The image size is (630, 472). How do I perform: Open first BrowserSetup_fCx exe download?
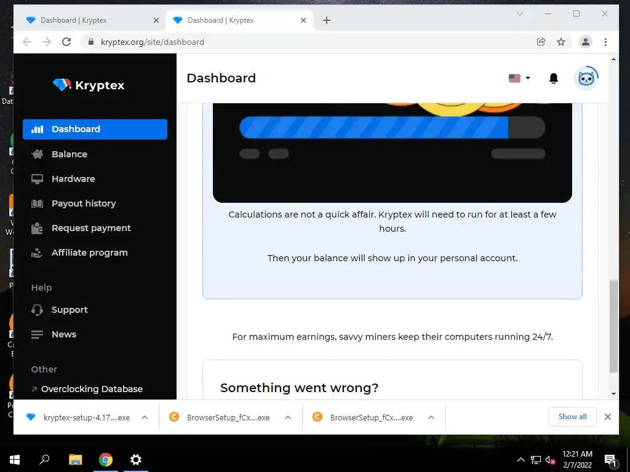click(221, 417)
